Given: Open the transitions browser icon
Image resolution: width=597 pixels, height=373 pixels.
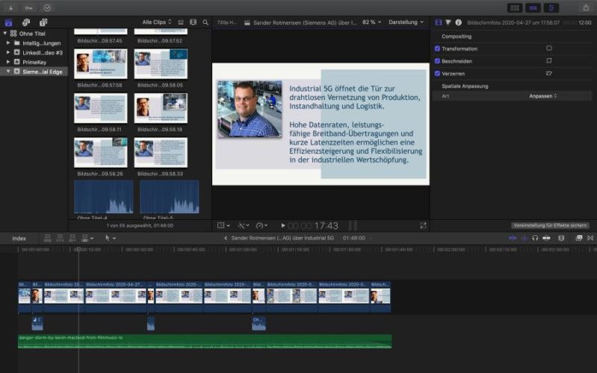Looking at the screenshot, I should (x=590, y=238).
